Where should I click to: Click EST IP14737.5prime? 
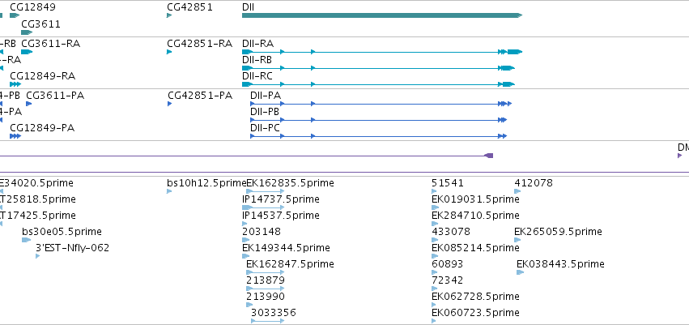[x=263, y=207]
